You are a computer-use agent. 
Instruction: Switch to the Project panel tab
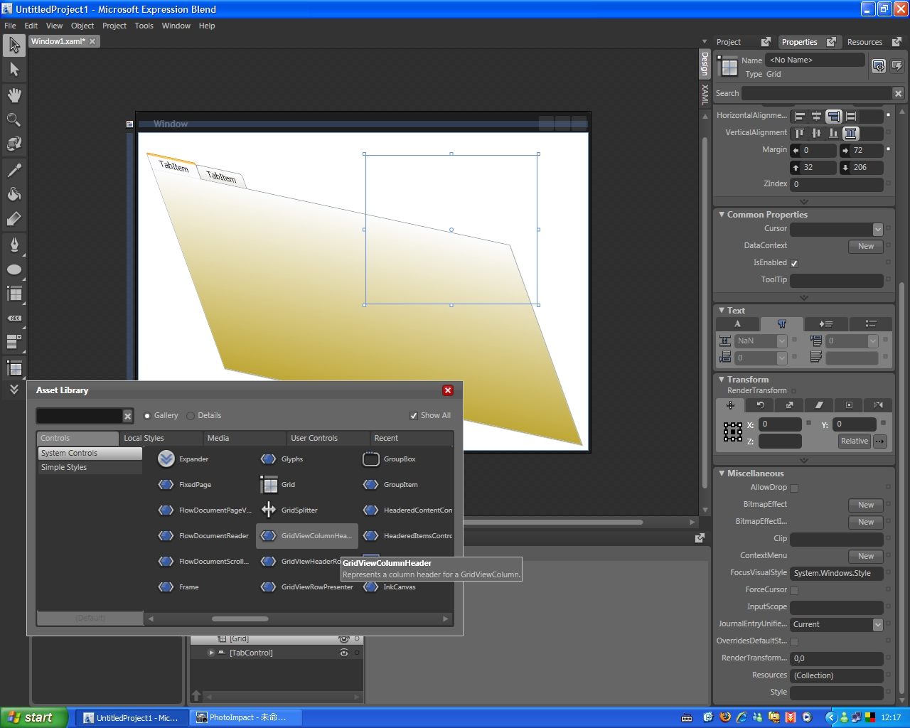tap(728, 42)
